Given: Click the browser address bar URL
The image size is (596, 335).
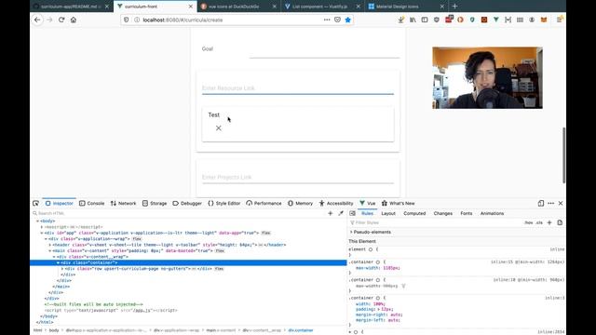Looking at the screenshot, I should point(183,20).
